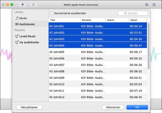Click duration 00:07:19 of John011
Viewport: 162px width, 113px height.
pyautogui.click(x=136, y=91)
